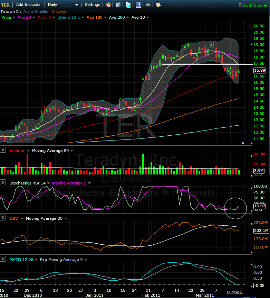The height and width of the screenshot is (298, 270).
Task: Open the Drawings link
Action: [x=59, y=12]
